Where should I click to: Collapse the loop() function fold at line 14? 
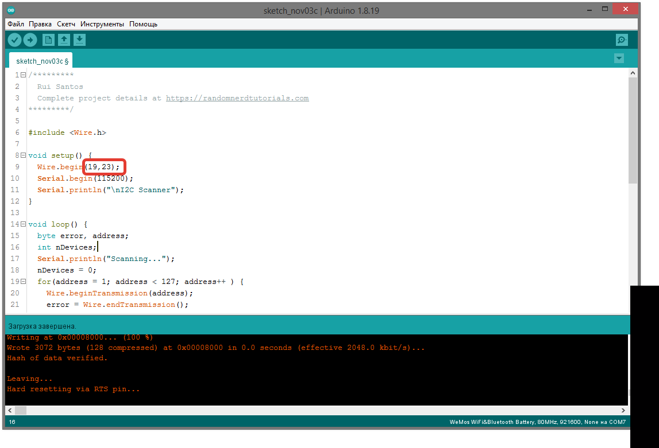coord(24,224)
